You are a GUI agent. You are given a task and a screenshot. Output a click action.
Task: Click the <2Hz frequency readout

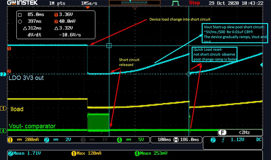tap(244, 132)
